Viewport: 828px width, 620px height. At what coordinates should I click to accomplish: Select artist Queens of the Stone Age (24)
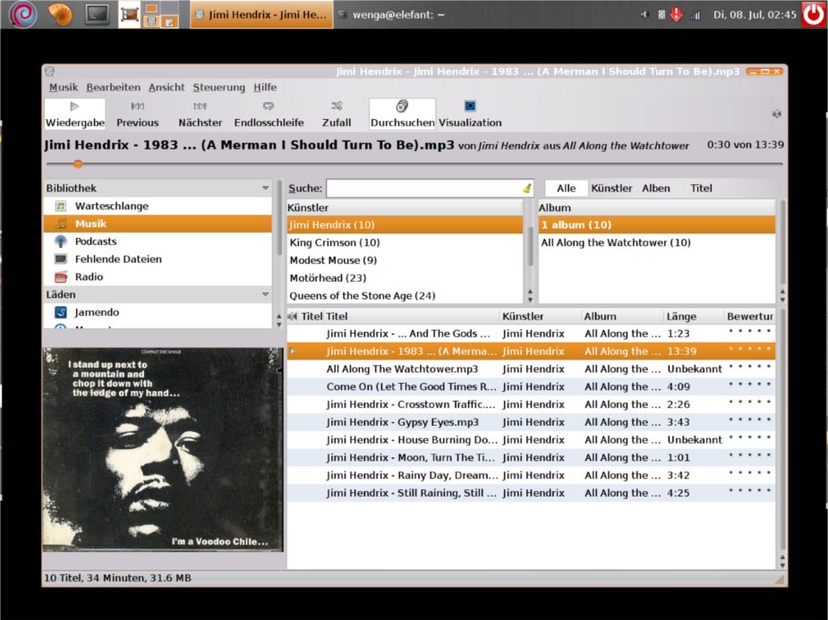405,295
